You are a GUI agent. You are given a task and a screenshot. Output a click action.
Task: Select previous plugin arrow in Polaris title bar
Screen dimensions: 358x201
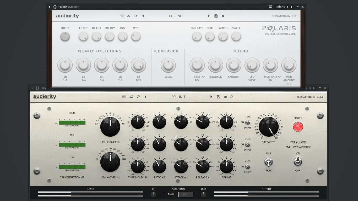[x=288, y=7]
